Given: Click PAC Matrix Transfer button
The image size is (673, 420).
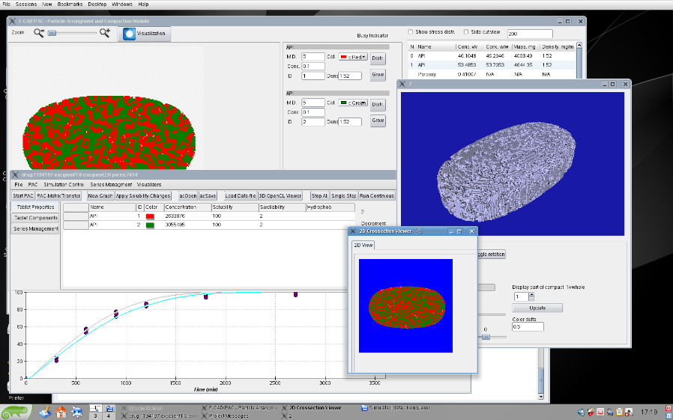Looking at the screenshot, I should 58,196.
